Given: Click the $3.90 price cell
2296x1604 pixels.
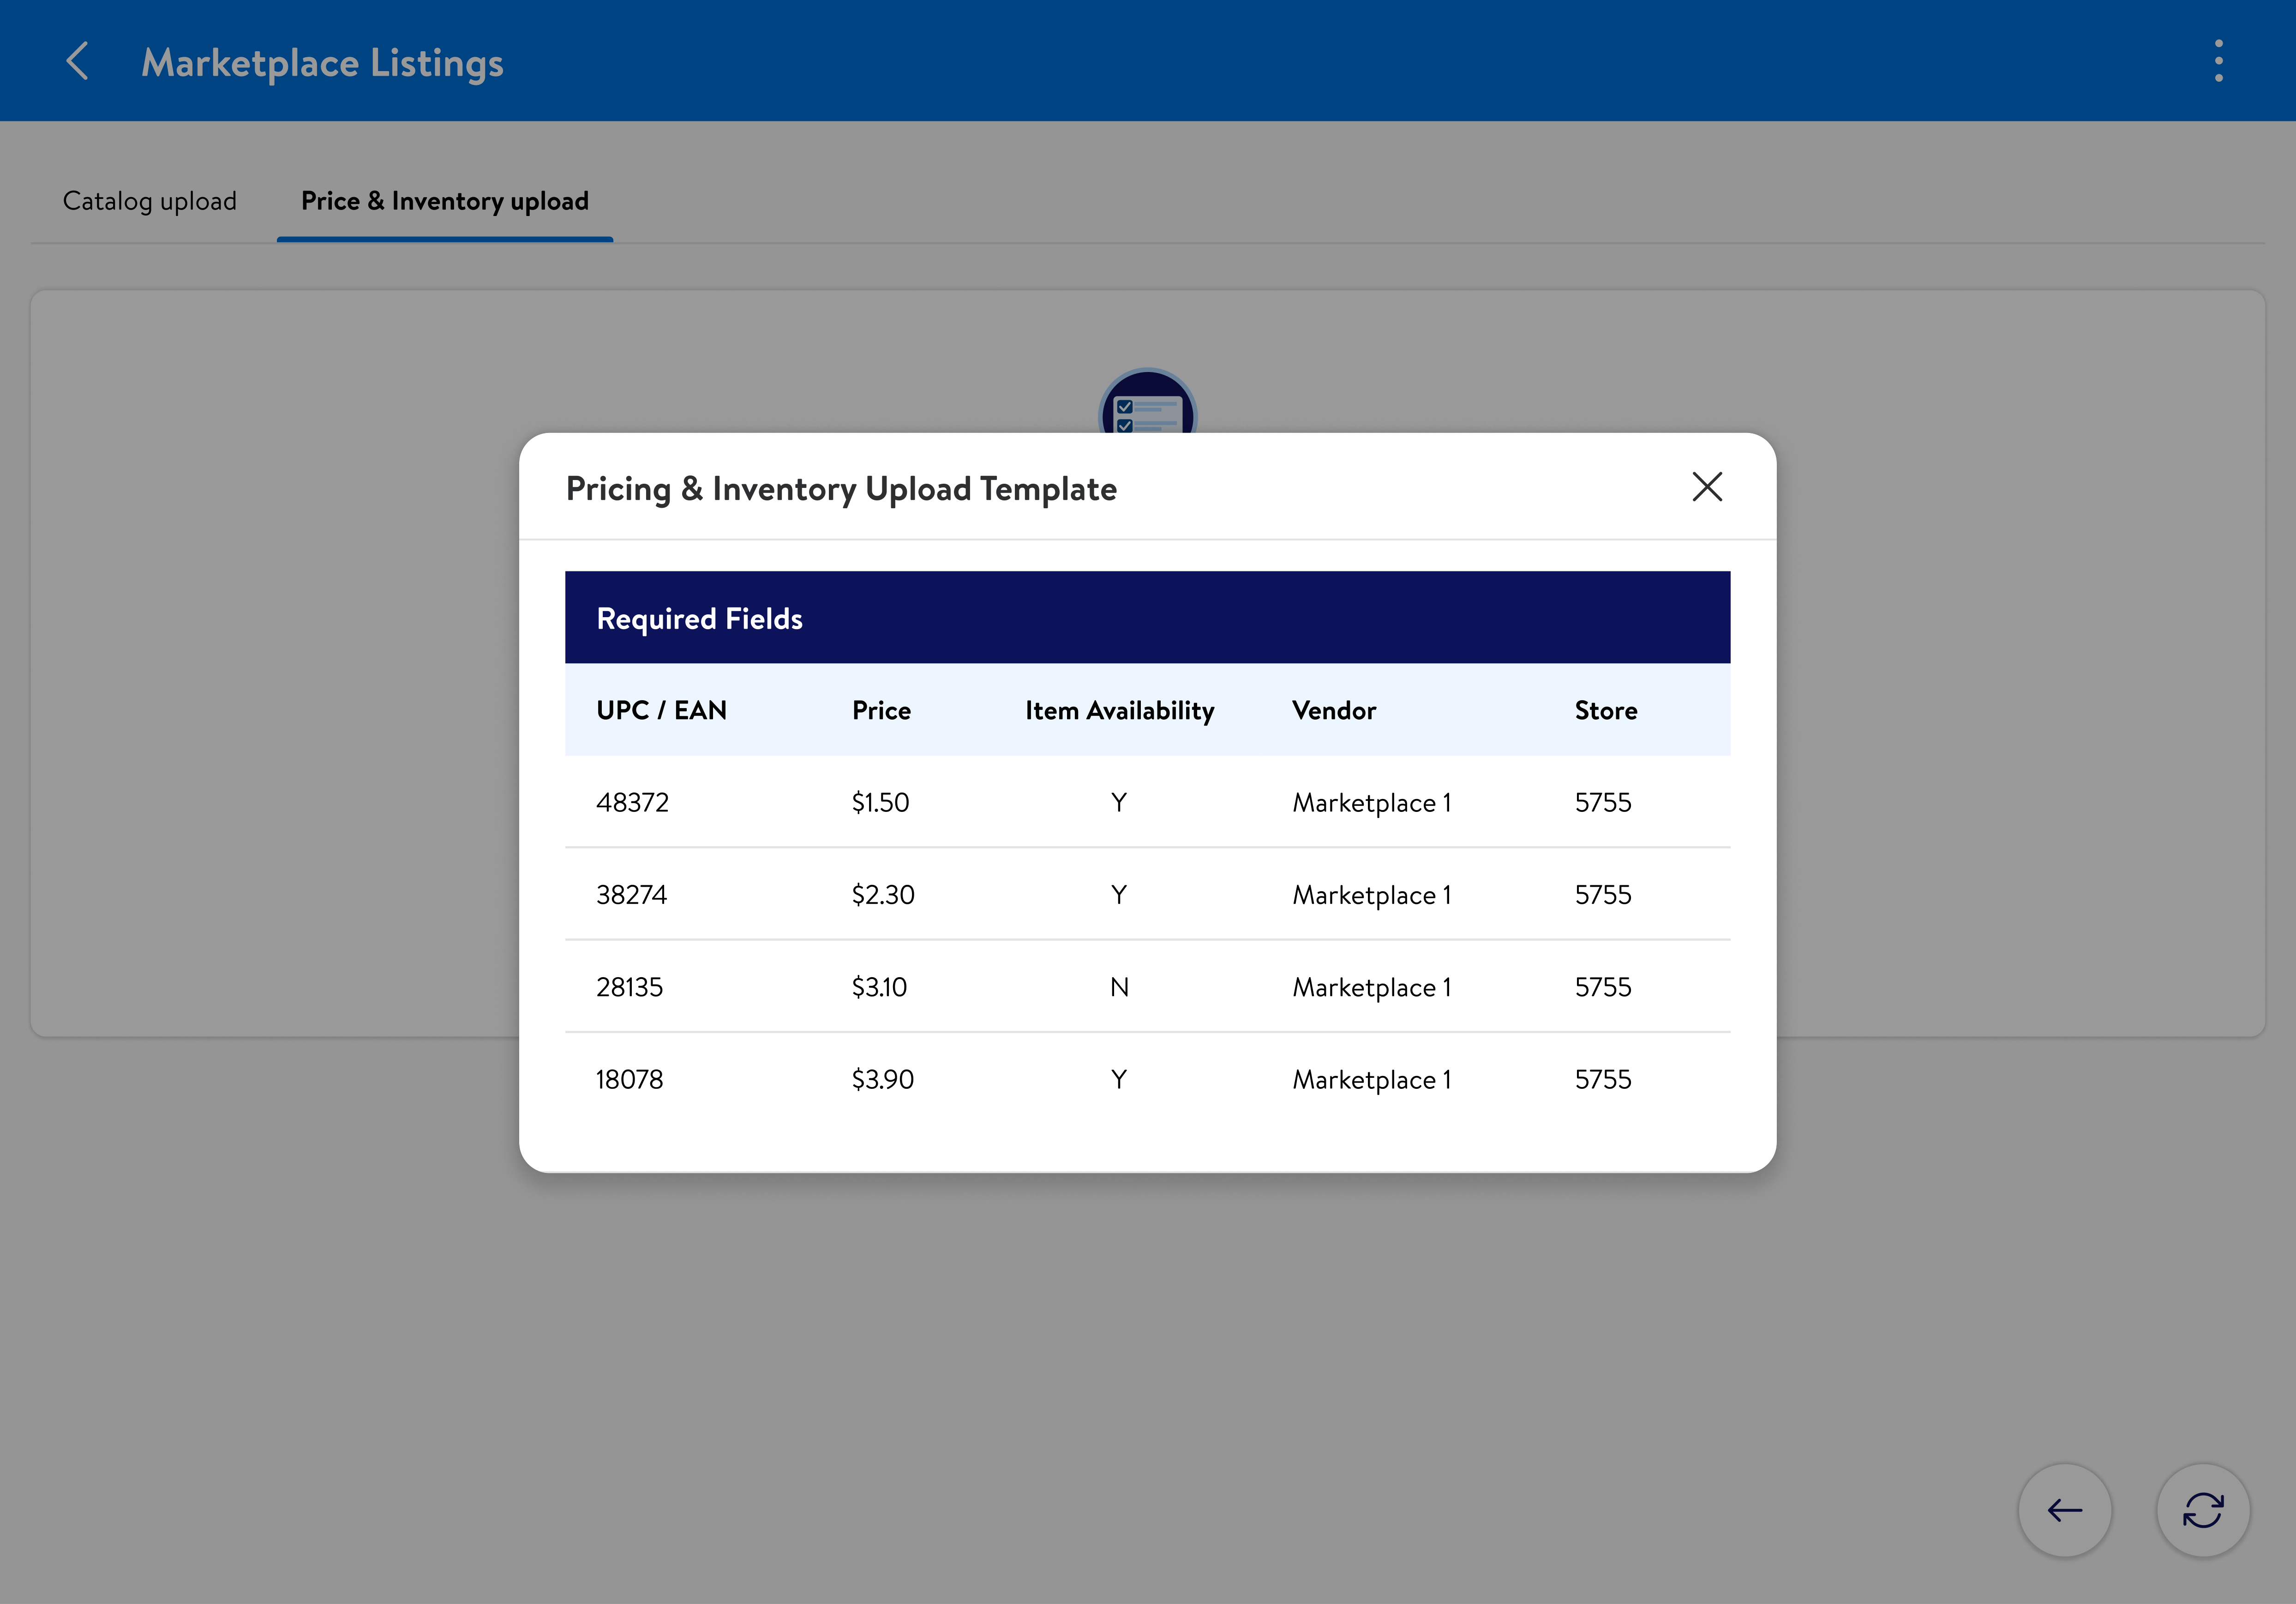Looking at the screenshot, I should (x=882, y=1079).
